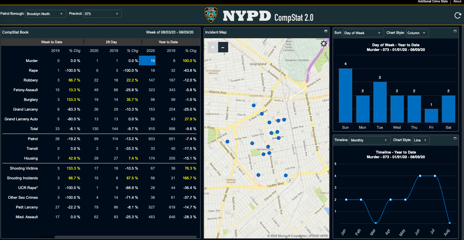Screen dimensions: 464x240
Task: Click the Other Sex Crimes row label
Action: click(23, 197)
